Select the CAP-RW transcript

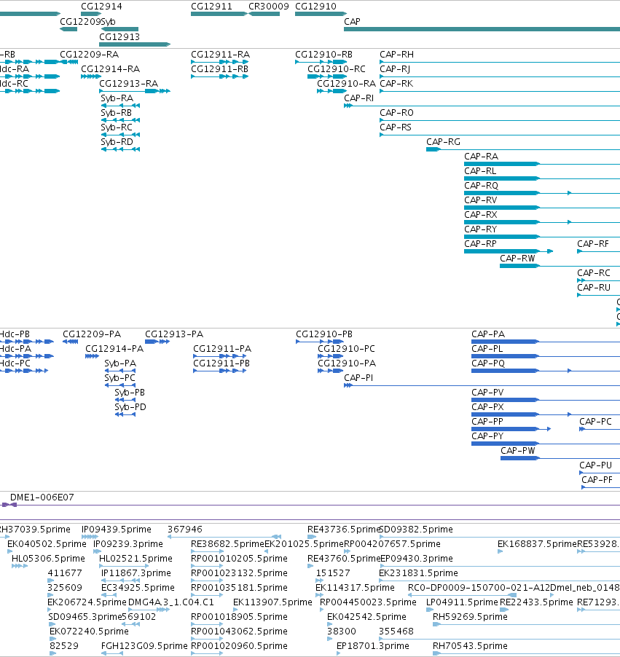pos(517,258)
